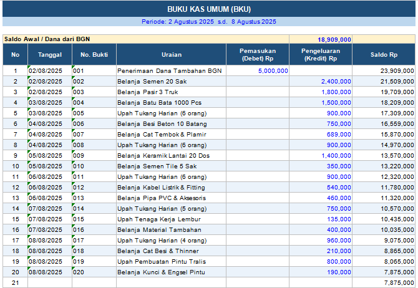Viewport: 418px width, 288px height.
Task: Select Belanja Cat Tembok & Plamir cell
Action: 171,134
